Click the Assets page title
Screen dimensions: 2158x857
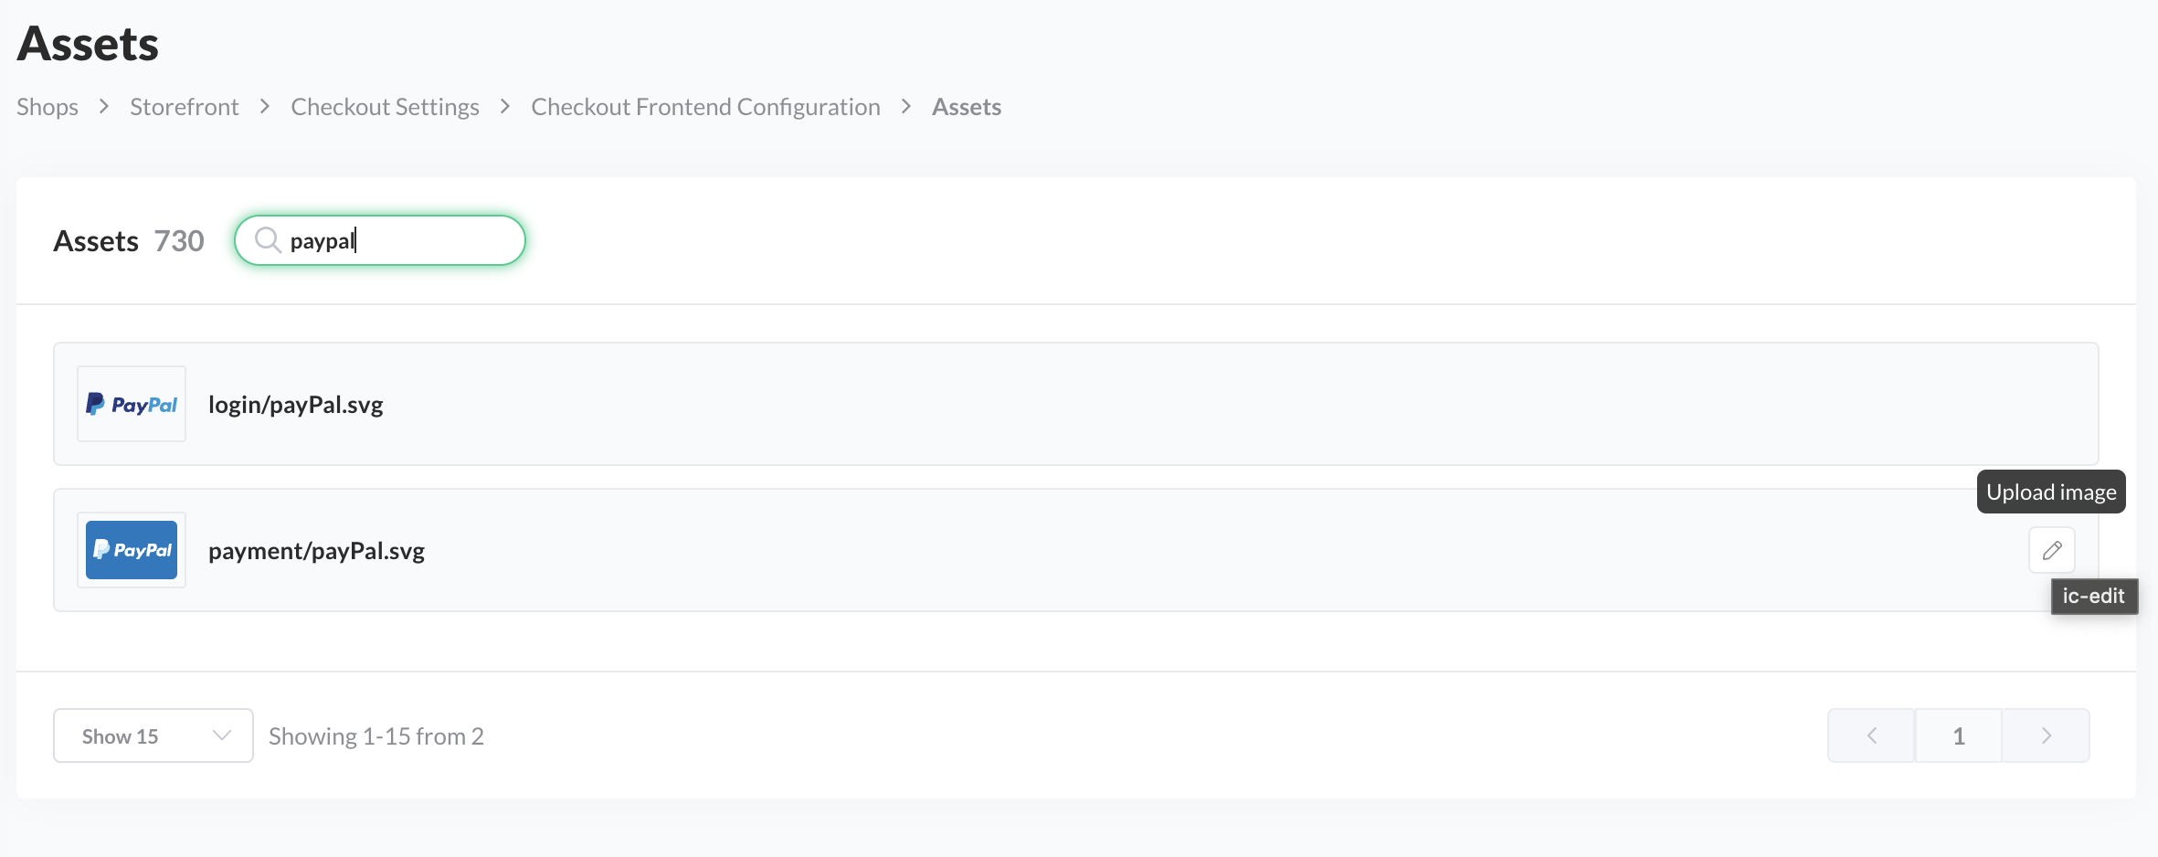coord(88,43)
